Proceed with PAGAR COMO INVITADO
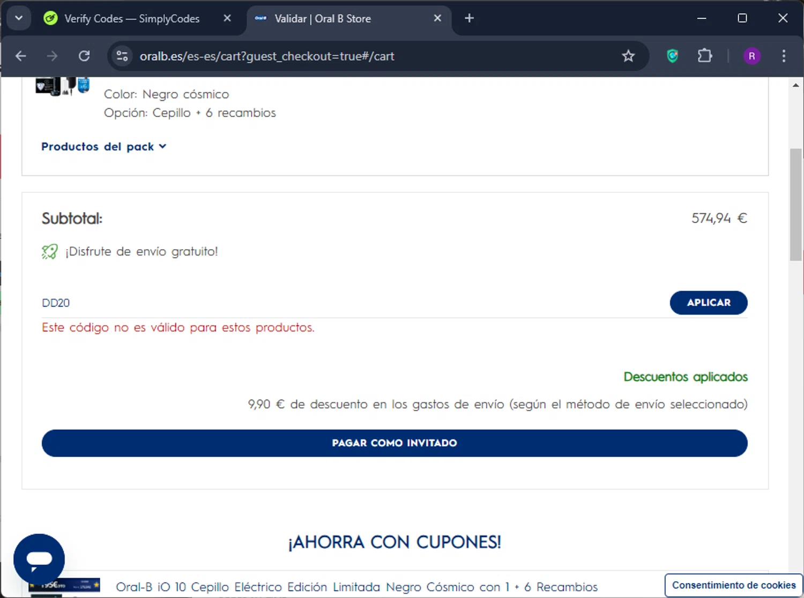804x598 pixels. (394, 443)
